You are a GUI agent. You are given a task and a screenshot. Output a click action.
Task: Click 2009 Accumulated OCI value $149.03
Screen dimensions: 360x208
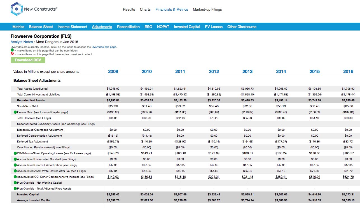[x=113, y=177]
